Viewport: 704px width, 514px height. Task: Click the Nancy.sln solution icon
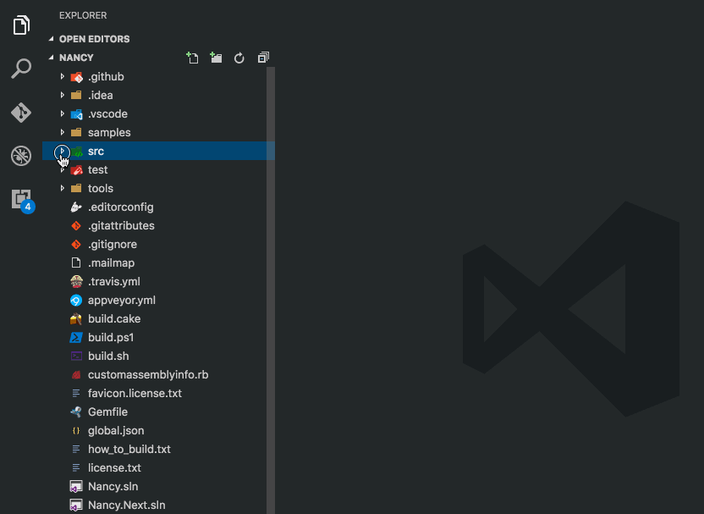click(76, 487)
